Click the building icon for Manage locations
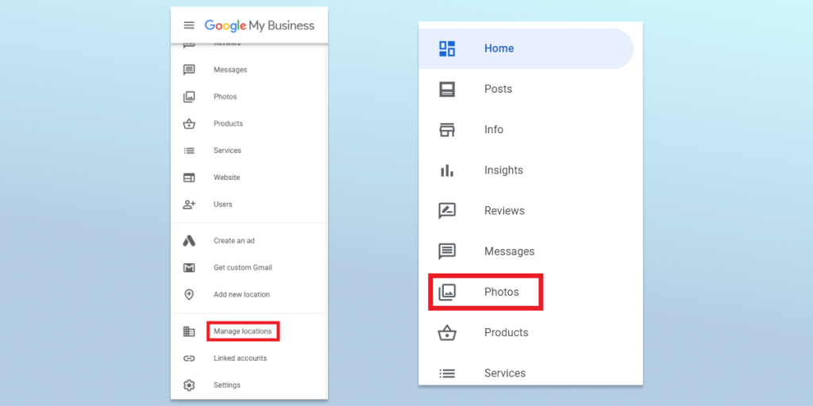 tap(189, 331)
